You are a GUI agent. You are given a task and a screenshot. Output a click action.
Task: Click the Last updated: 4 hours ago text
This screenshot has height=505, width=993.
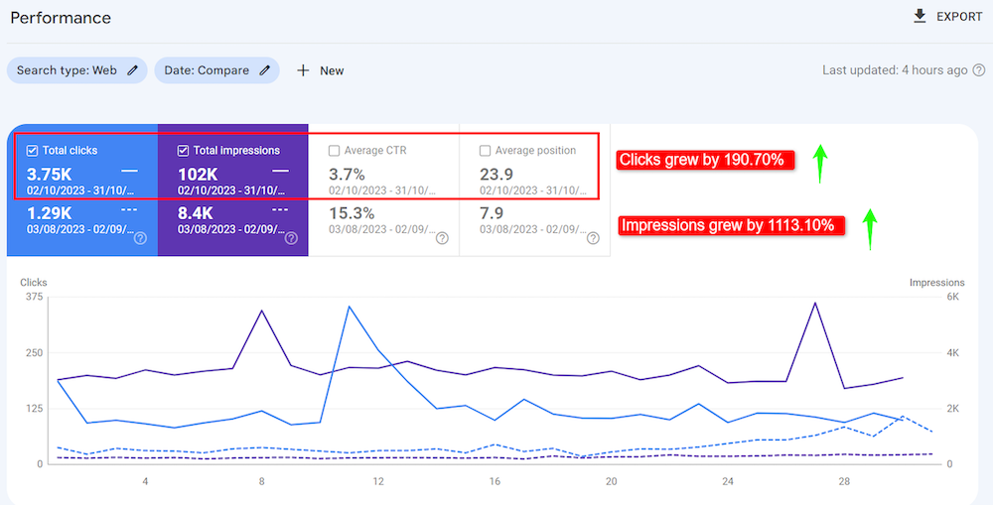click(895, 70)
